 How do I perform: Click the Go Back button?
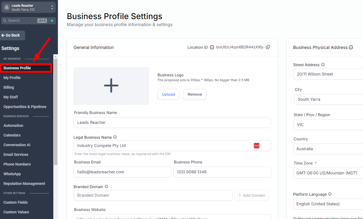(x=13, y=35)
